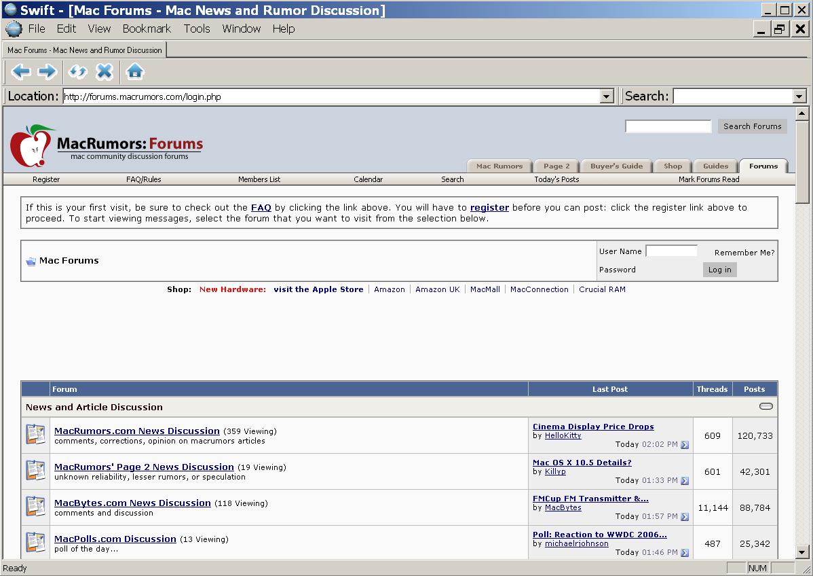The height and width of the screenshot is (576, 813).
Task: Collapse the News and Article Discussion category
Action: coord(765,406)
